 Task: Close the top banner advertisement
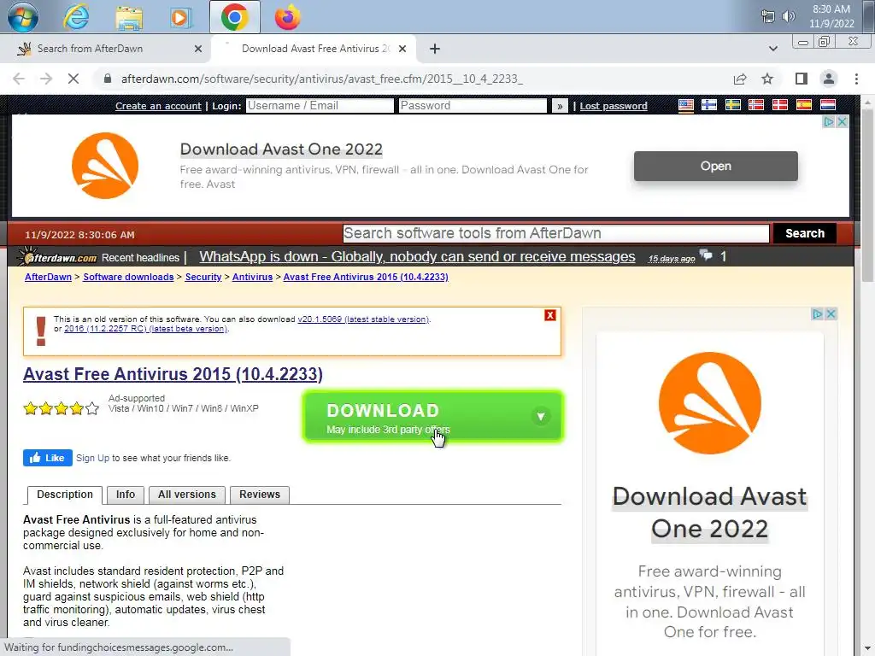(x=842, y=121)
